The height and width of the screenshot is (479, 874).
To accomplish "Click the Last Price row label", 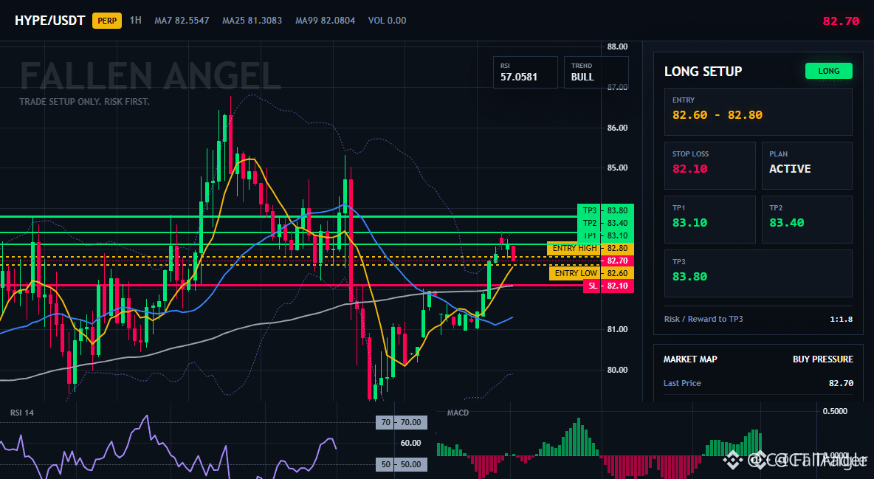I will tap(682, 383).
